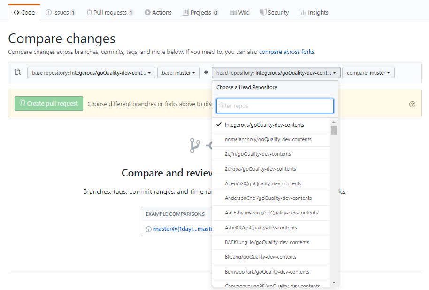Click the Wiki book icon
Image resolution: width=429 pixels, height=290 pixels.
coord(233,12)
